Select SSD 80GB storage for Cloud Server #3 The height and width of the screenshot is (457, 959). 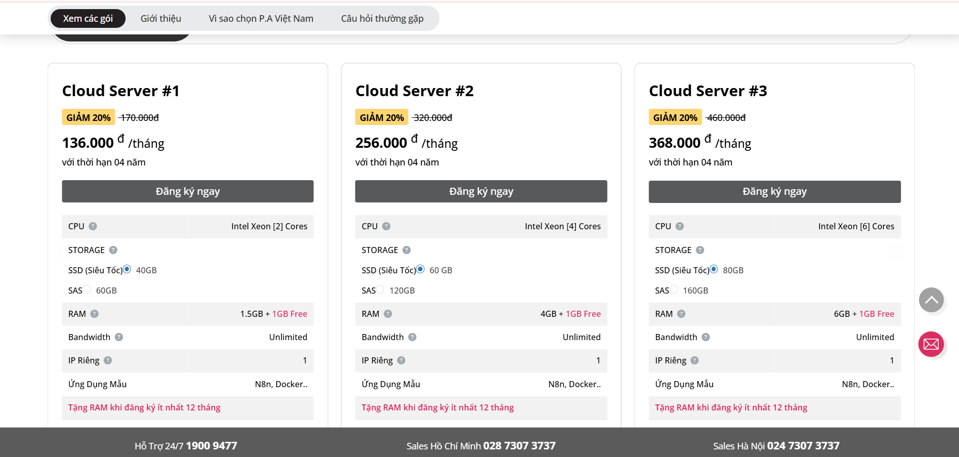pos(713,269)
